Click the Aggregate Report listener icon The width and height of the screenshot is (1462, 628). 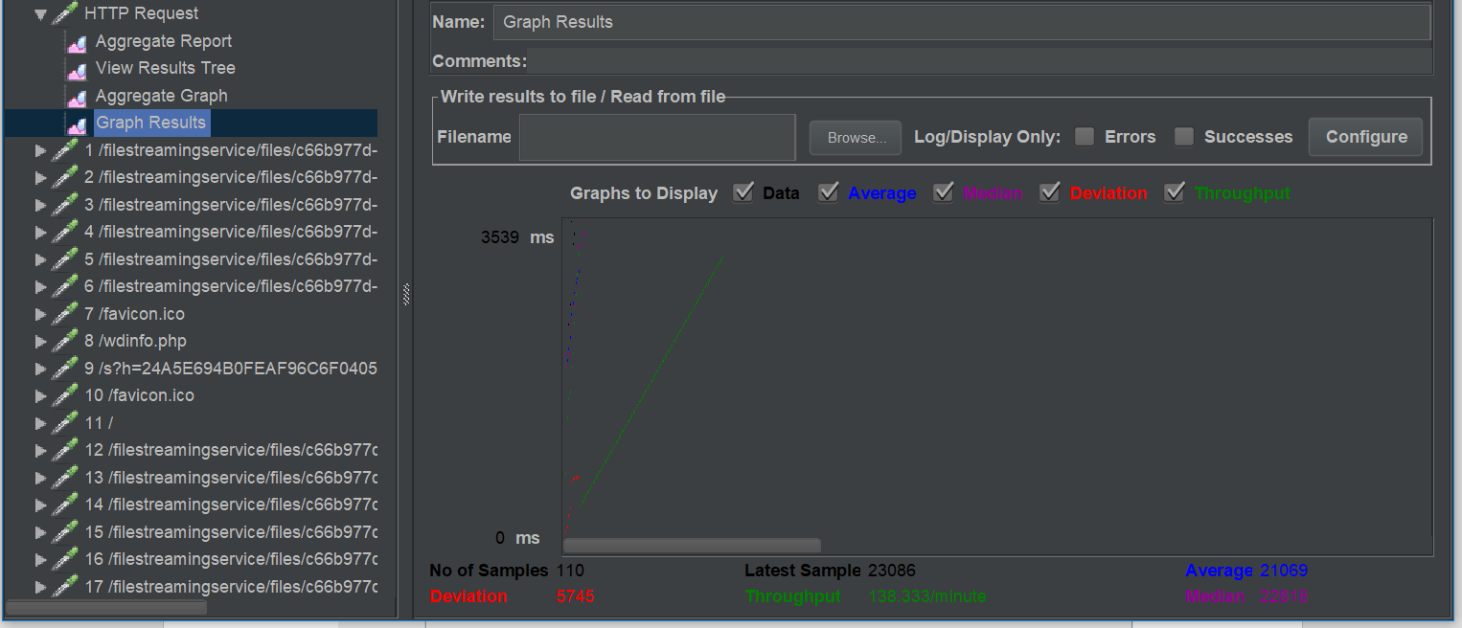(x=77, y=42)
